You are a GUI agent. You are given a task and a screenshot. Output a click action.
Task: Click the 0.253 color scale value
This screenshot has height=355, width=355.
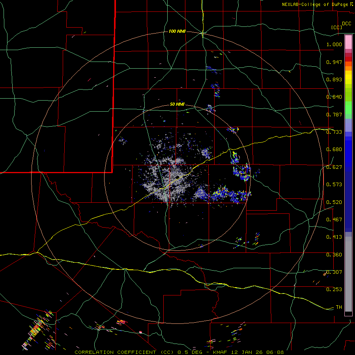(x=334, y=290)
